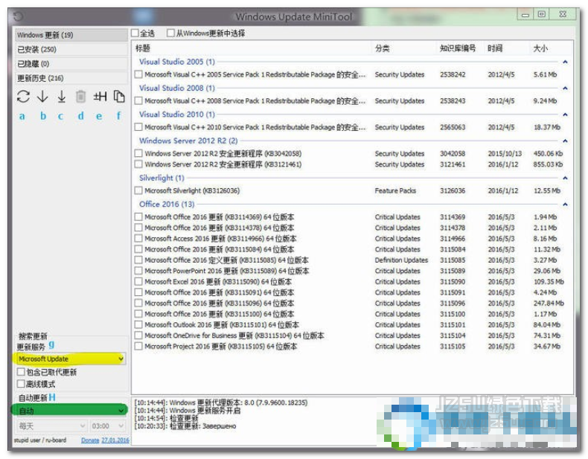Collapse the Visual Studio 2005 group
The image size is (588, 459).
tap(565, 62)
